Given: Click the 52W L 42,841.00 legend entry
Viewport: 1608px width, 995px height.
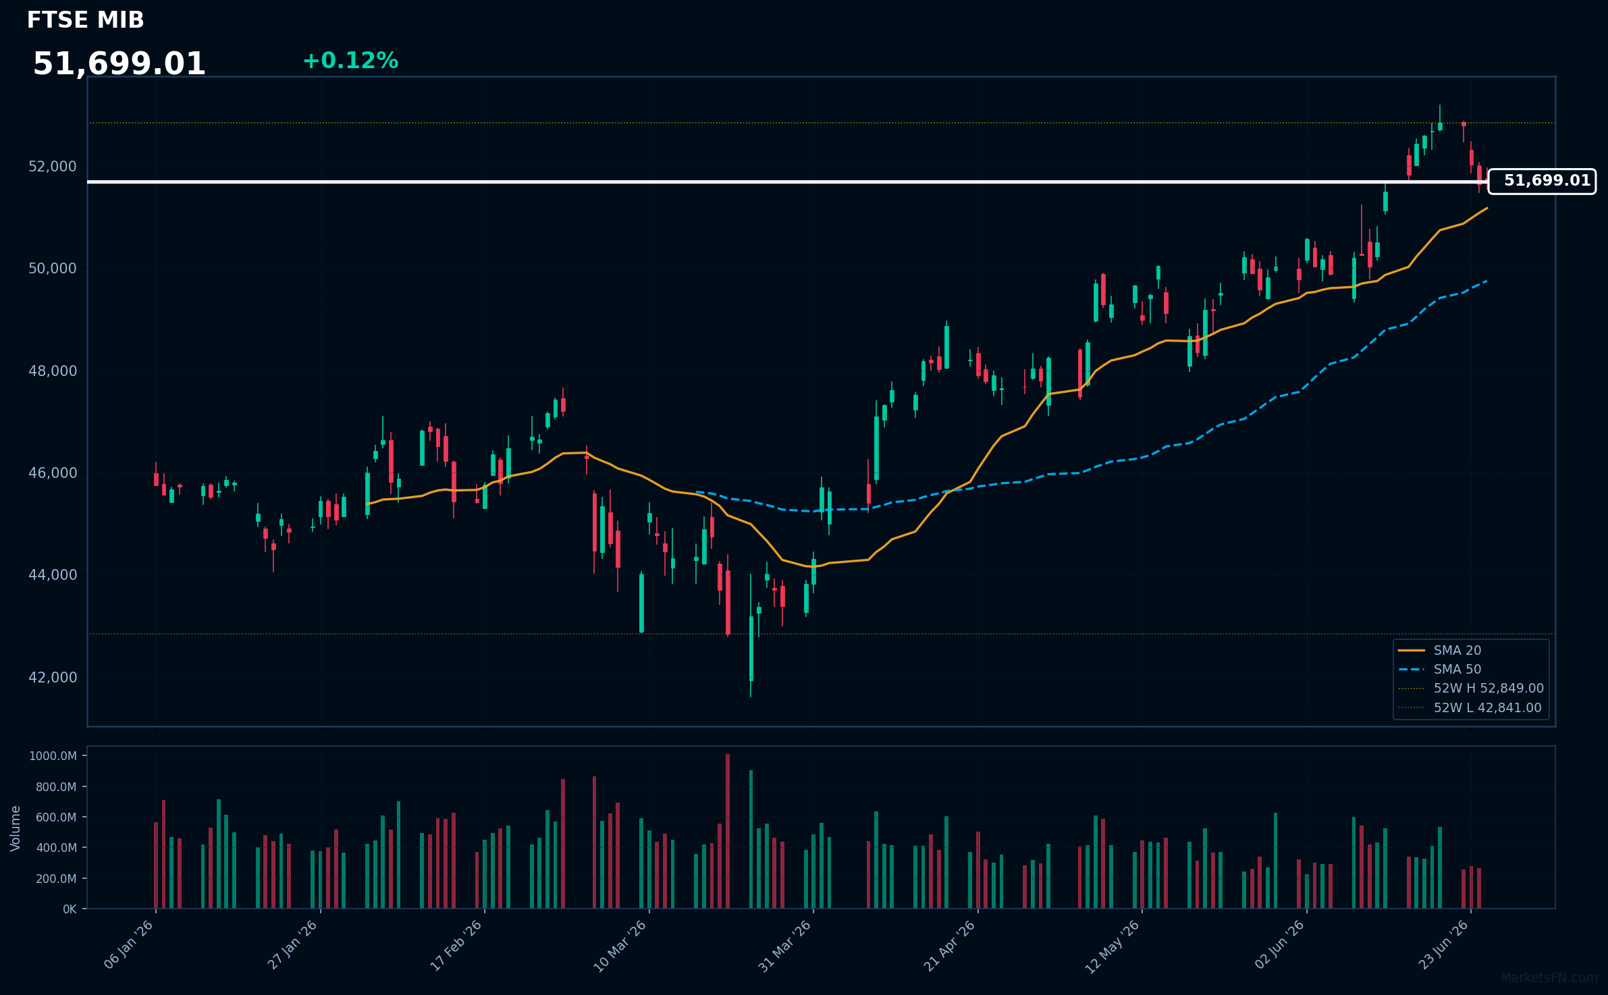Looking at the screenshot, I should pos(1470,707).
